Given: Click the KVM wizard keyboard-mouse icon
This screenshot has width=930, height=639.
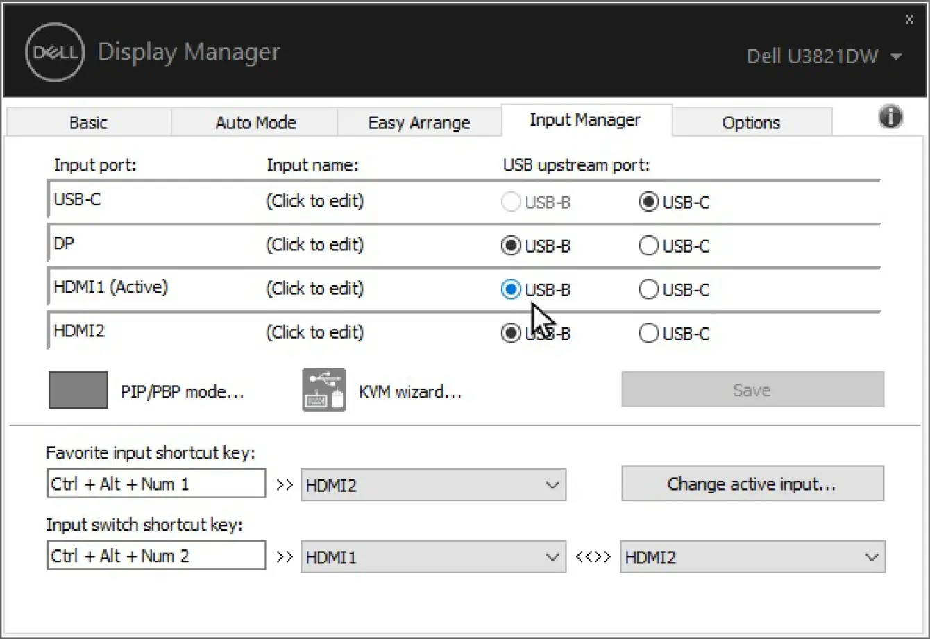Looking at the screenshot, I should pyautogui.click(x=323, y=389).
